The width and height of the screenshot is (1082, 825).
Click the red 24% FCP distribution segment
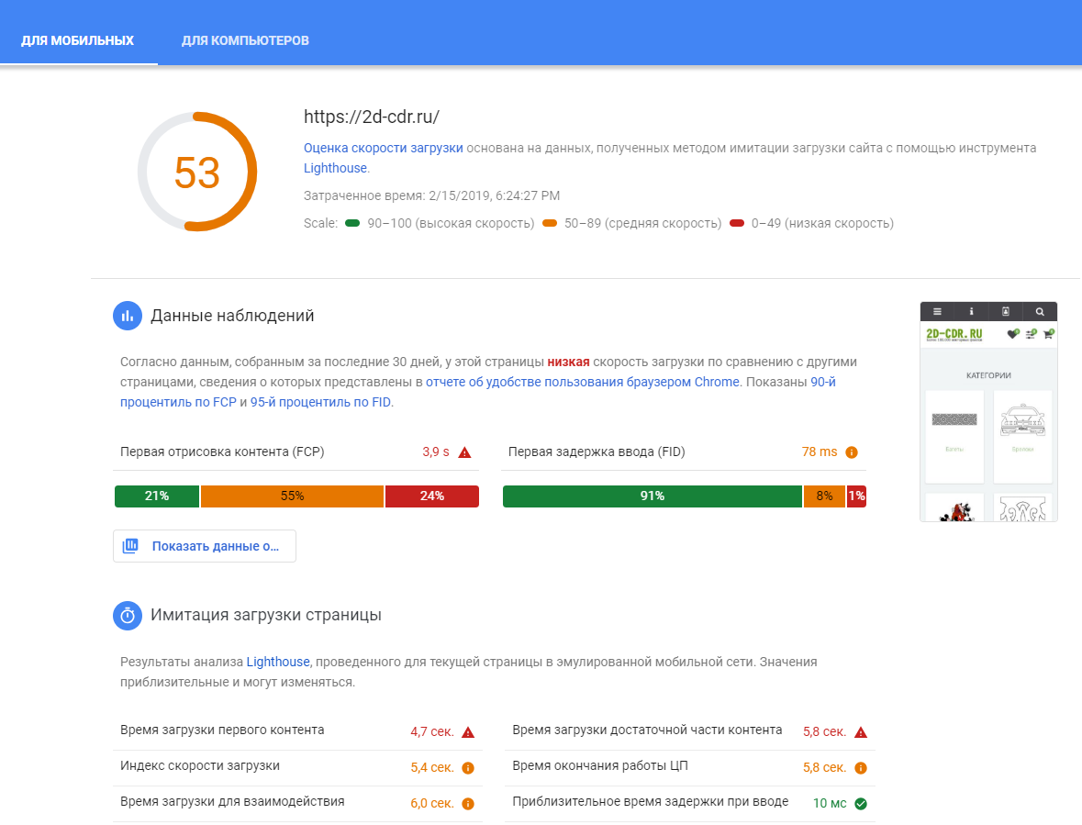432,496
